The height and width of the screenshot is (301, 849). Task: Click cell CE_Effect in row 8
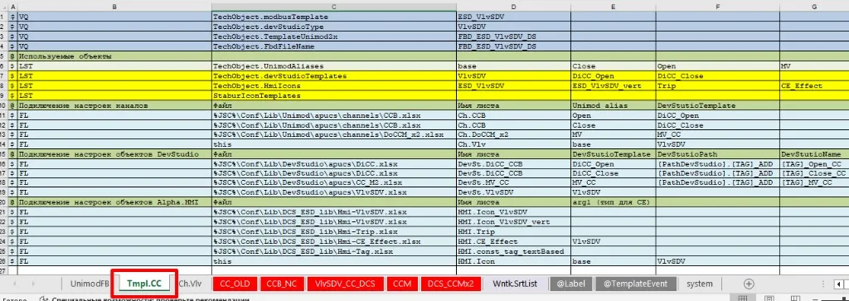814,85
